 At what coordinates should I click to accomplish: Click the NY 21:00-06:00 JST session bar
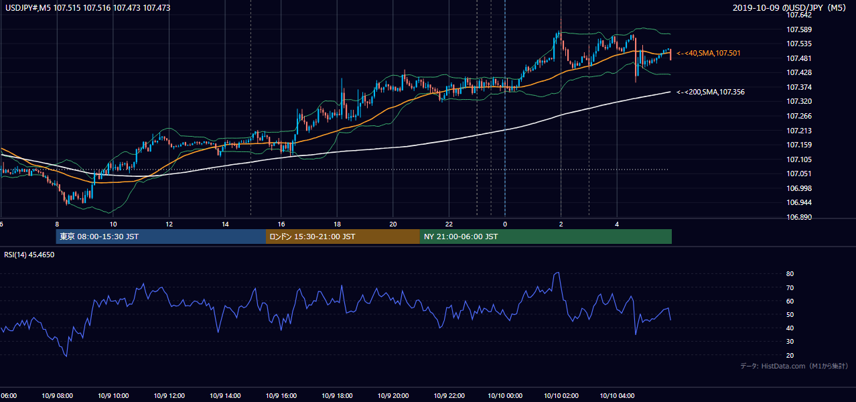[546, 237]
